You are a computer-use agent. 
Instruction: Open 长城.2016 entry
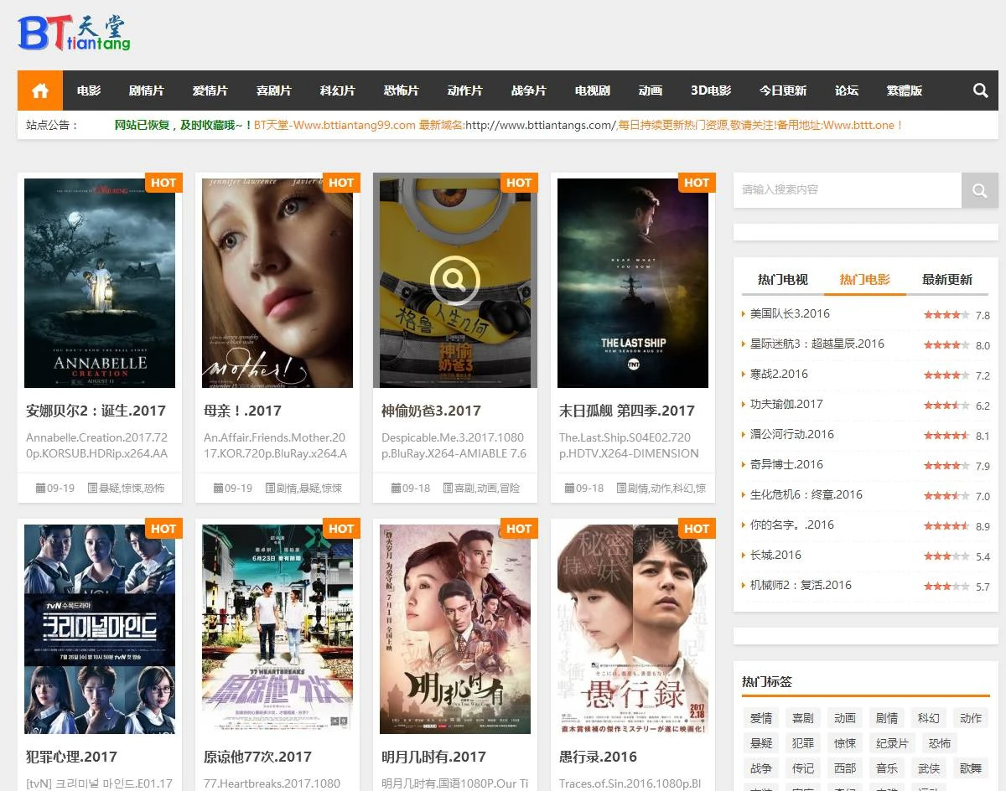coord(775,555)
